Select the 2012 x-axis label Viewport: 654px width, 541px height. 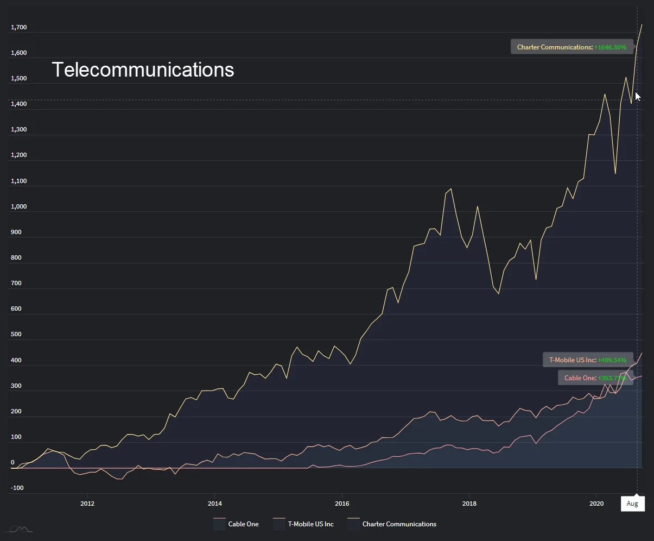87,504
